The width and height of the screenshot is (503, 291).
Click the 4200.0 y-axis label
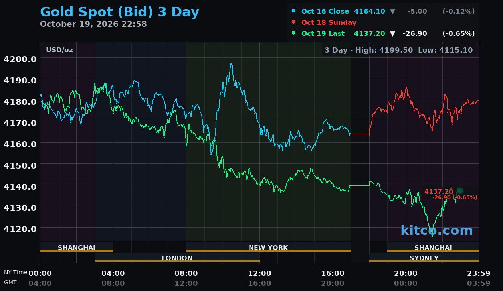pos(20,59)
